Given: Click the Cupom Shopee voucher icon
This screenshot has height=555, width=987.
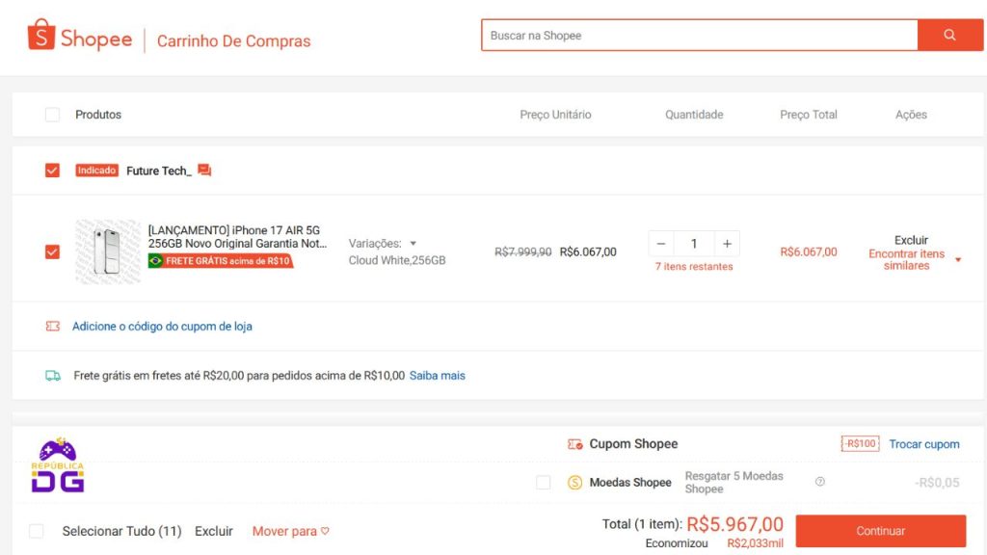Looking at the screenshot, I should click(575, 444).
